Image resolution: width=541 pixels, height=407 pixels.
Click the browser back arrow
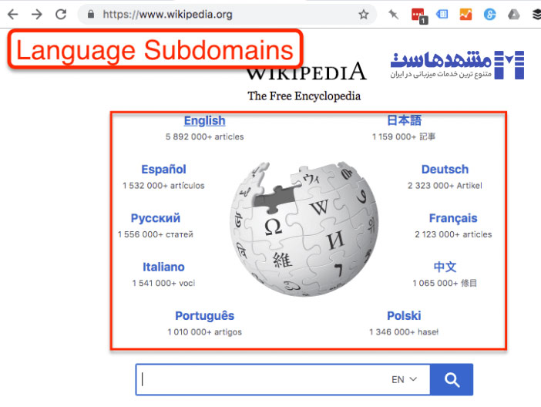(12, 14)
